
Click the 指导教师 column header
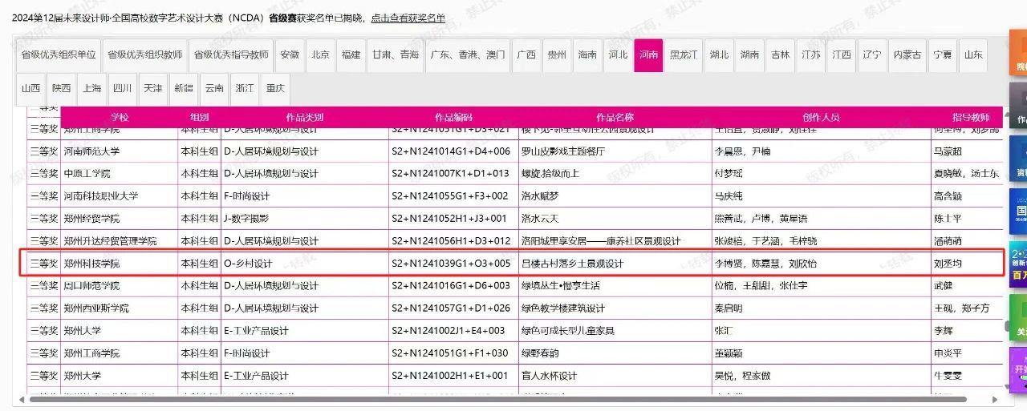tap(966, 117)
